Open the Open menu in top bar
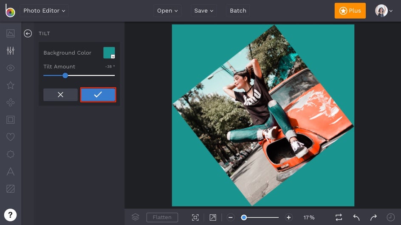Screen dimensions: 401x225 [x=167, y=11]
